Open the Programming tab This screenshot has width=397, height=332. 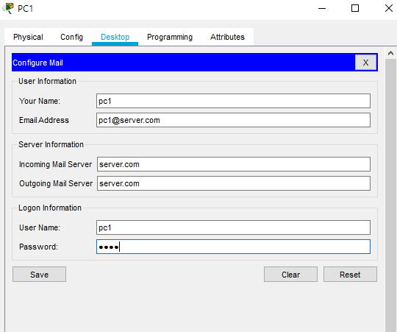click(x=170, y=37)
